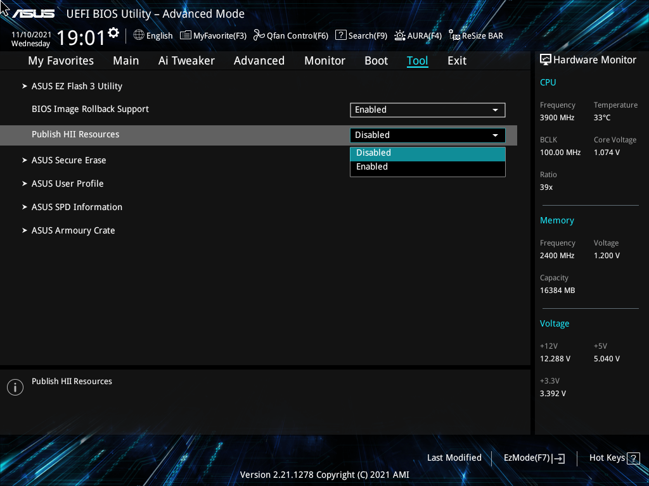Click the 1.074 V core voltage value
The image size is (649, 486).
[607, 153]
